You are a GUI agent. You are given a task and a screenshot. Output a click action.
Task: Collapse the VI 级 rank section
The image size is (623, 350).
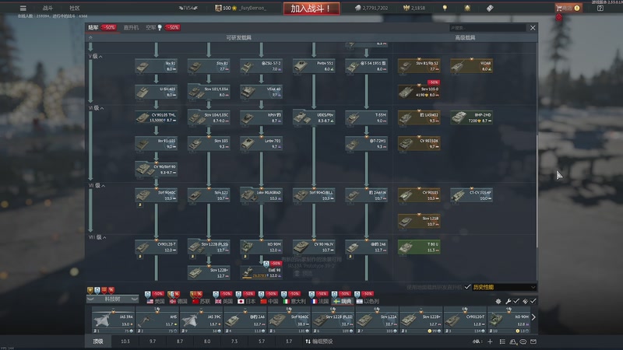click(96, 108)
